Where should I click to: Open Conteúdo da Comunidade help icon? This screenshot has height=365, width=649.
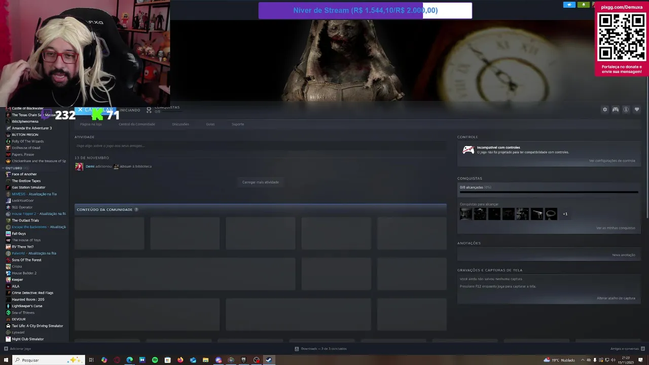136,209
